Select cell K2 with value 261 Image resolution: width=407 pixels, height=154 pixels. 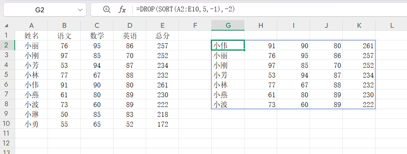(359, 45)
